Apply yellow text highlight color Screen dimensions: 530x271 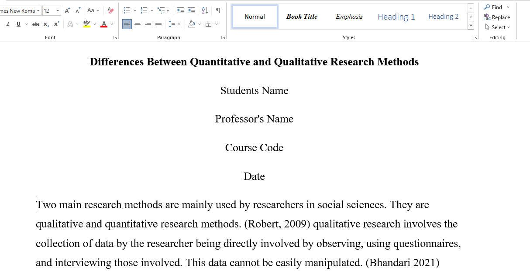86,24
